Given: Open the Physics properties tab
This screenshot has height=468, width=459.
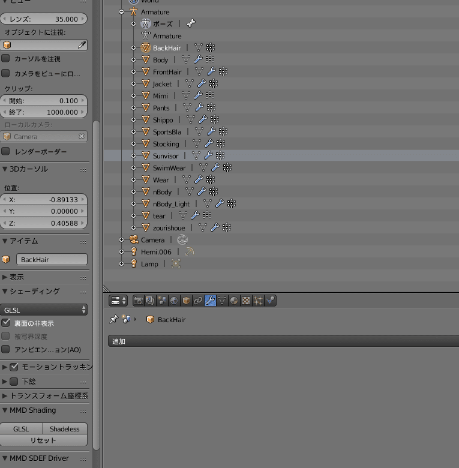Looking at the screenshot, I should 270,301.
